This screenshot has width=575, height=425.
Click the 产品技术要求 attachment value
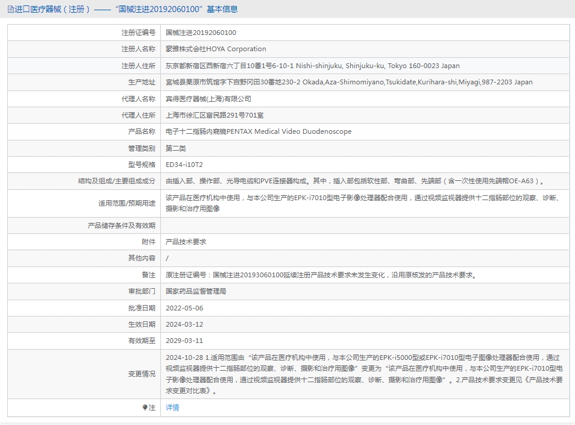pyautogui.click(x=186, y=242)
